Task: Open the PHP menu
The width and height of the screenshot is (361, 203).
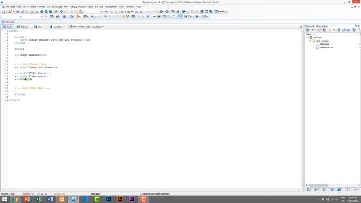Action: pyautogui.click(x=66, y=7)
